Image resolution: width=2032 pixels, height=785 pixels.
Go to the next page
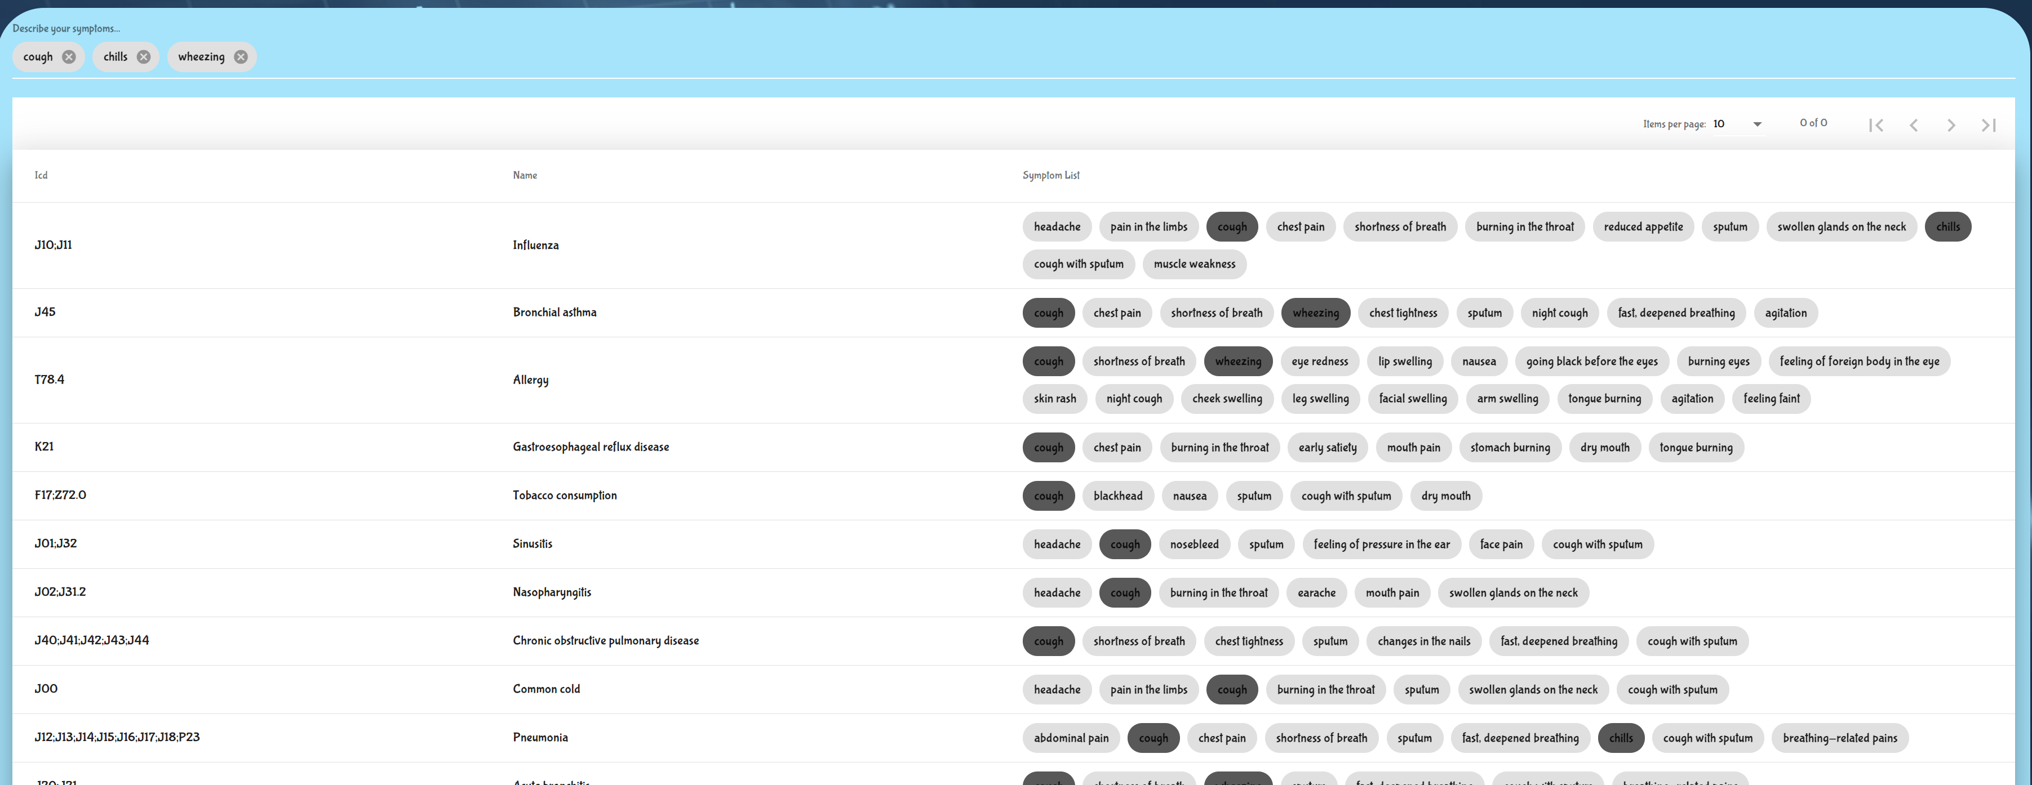1951,124
